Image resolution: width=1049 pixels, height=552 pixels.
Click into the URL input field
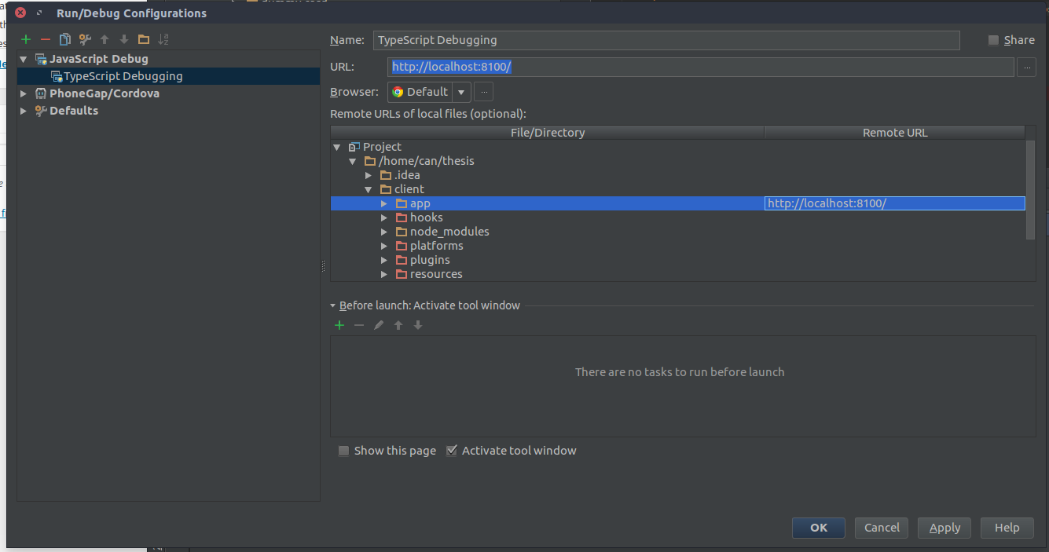[x=701, y=68]
